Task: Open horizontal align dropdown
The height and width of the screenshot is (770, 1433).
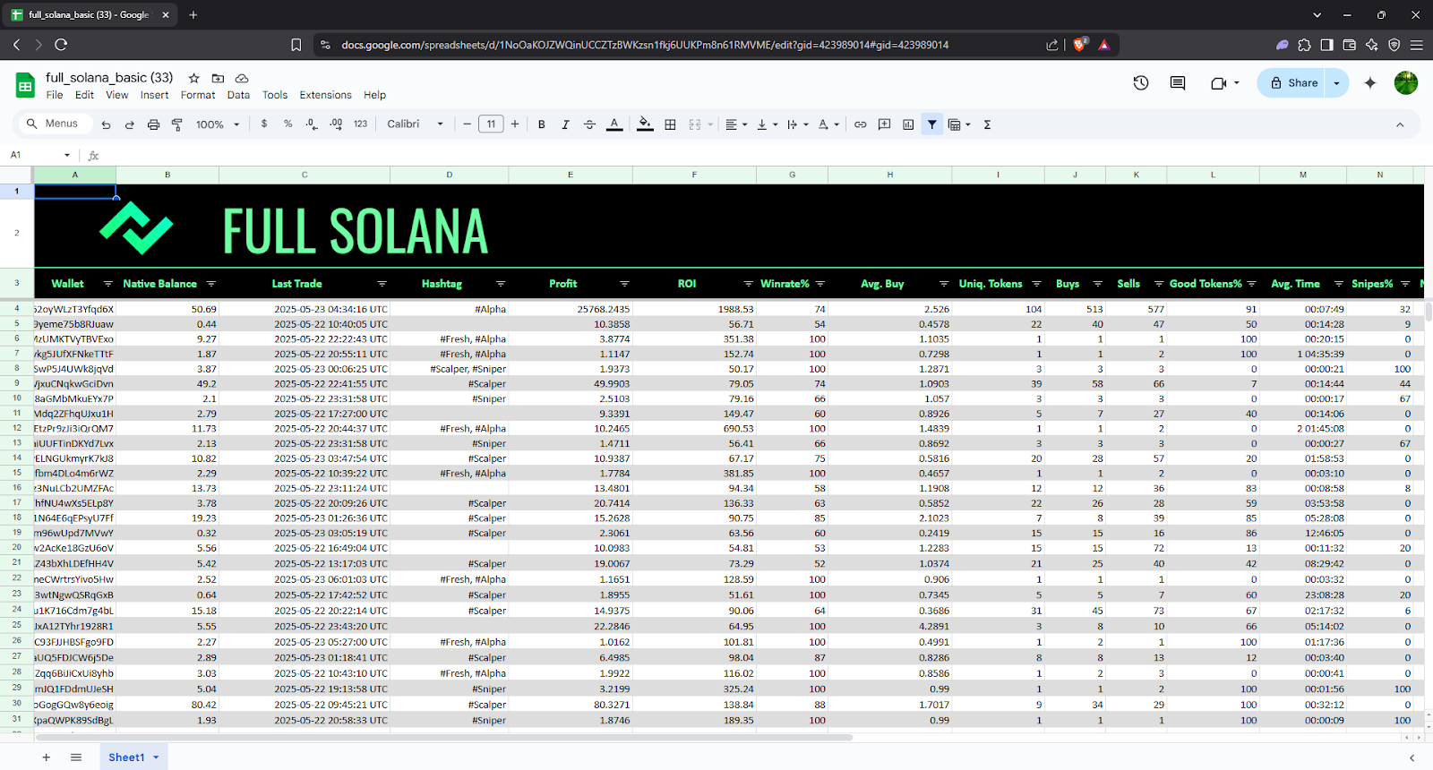Action: point(736,124)
